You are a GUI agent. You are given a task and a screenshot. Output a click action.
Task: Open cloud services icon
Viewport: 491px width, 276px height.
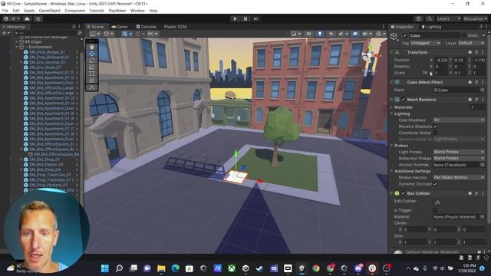pyautogui.click(x=28, y=18)
